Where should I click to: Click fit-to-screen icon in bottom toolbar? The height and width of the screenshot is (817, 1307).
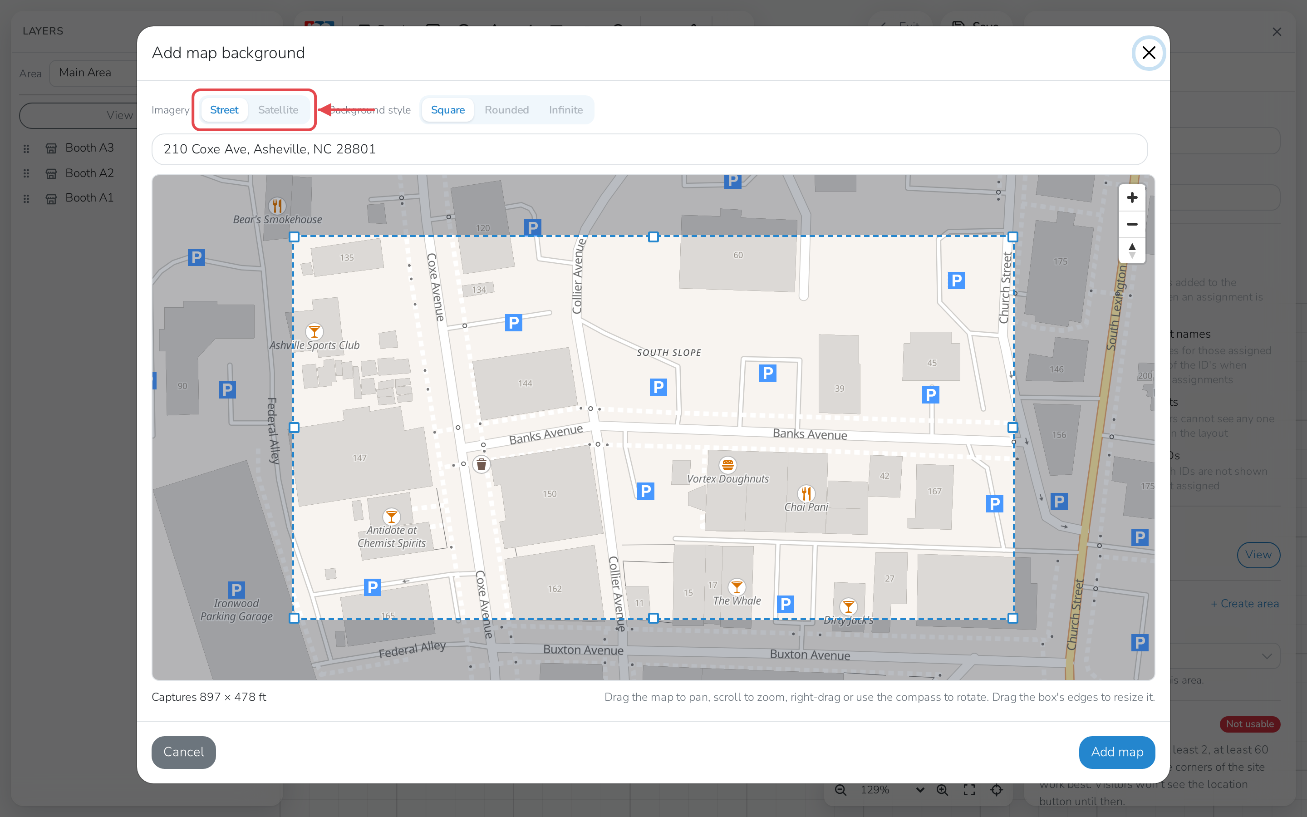pos(969,790)
